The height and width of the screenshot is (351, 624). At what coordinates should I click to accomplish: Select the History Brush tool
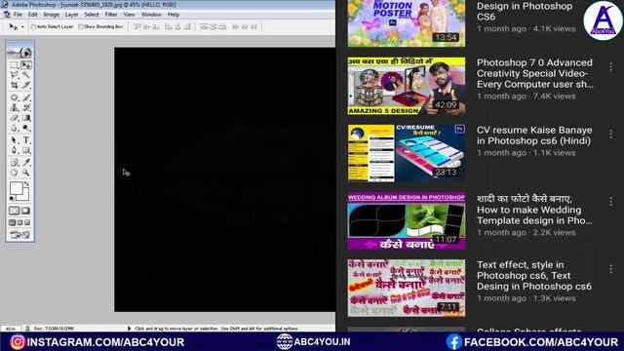click(26, 107)
